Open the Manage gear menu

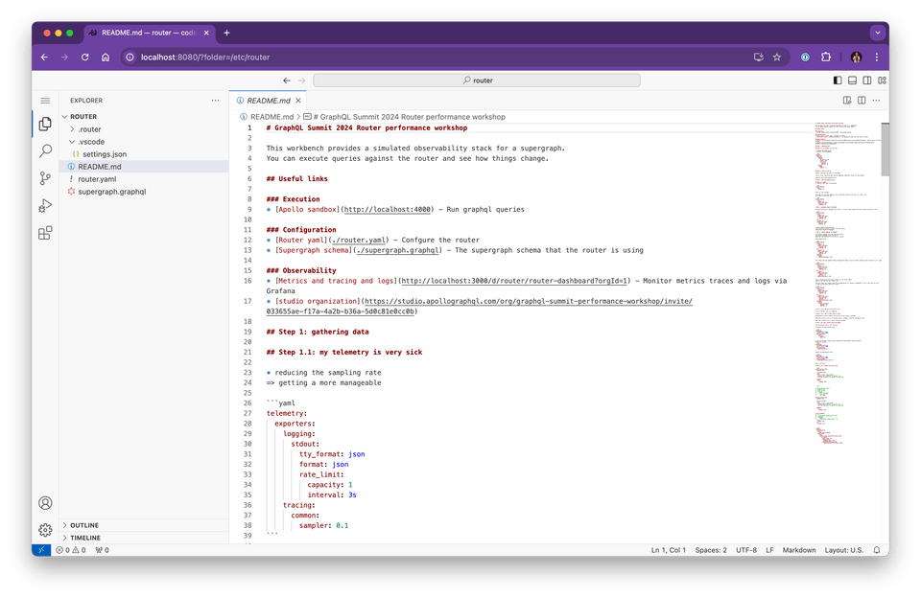click(x=45, y=530)
